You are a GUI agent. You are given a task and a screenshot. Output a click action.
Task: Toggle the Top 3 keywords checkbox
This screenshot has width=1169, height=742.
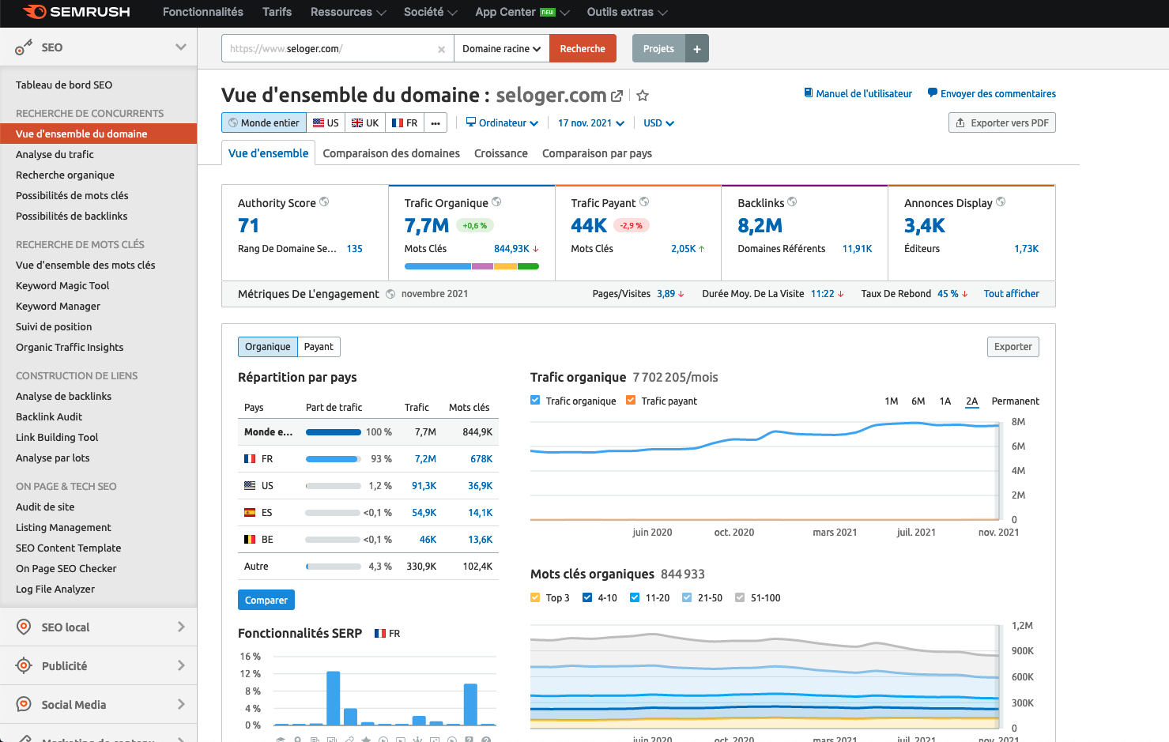pos(536,597)
